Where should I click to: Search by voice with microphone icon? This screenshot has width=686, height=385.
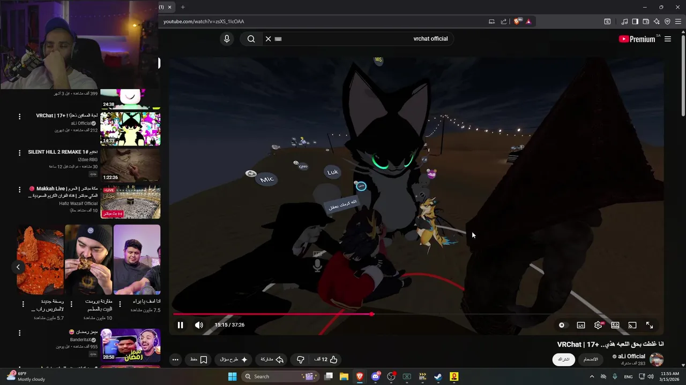tap(227, 38)
